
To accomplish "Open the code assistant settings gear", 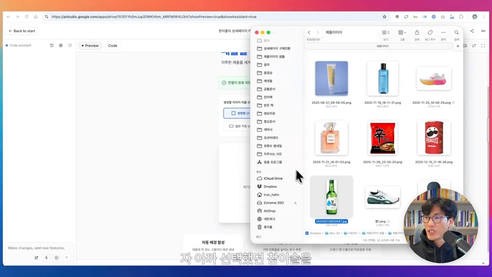I will 61,45.
